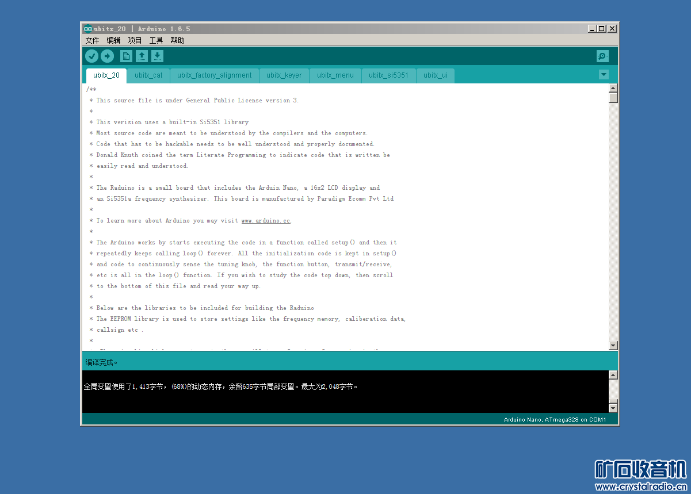Click the Upload arrow button
This screenshot has width=691, height=494.
click(x=107, y=56)
